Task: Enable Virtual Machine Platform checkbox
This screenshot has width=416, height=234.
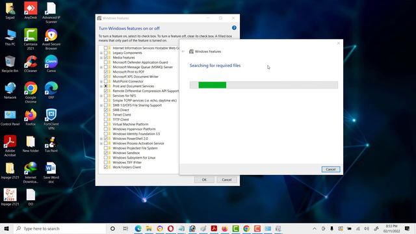Action: tap(106, 124)
